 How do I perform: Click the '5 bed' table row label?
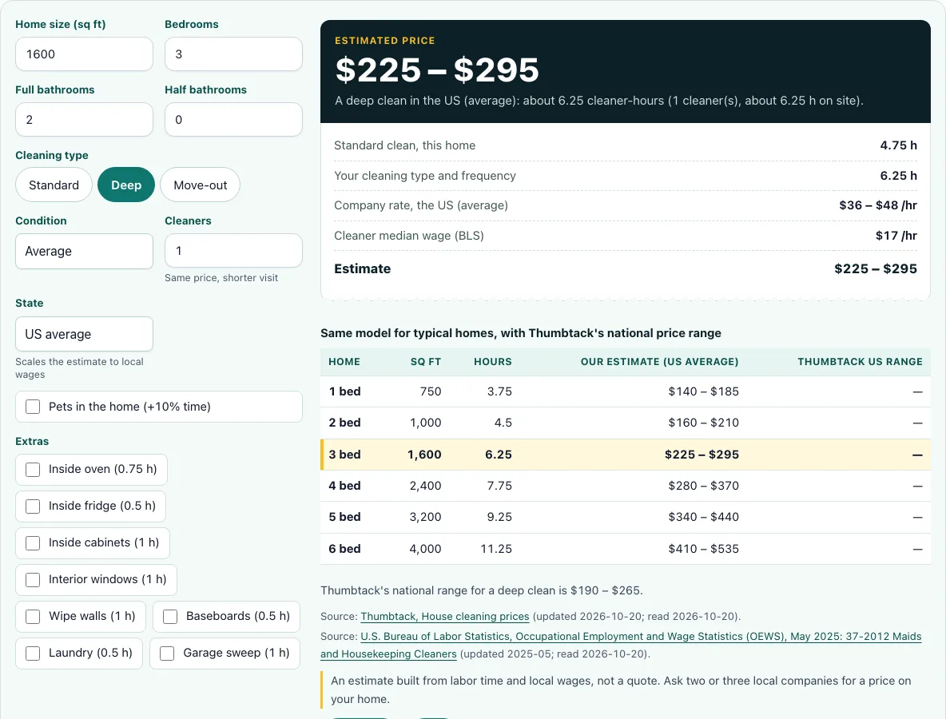[344, 517]
